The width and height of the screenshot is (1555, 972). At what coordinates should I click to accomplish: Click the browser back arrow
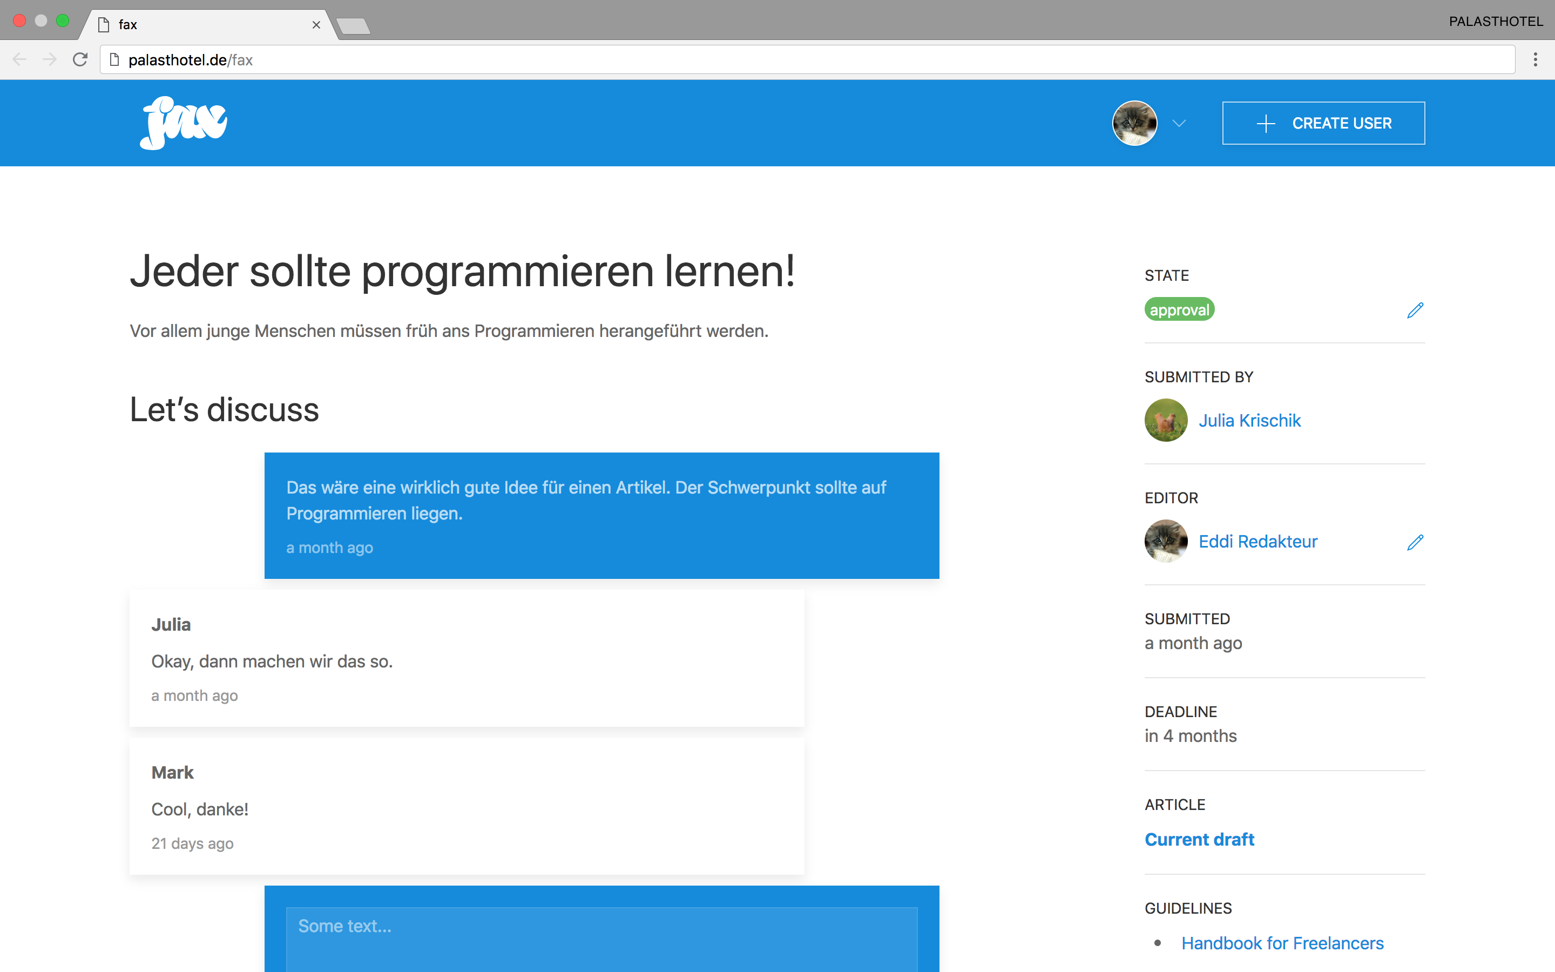coord(19,60)
